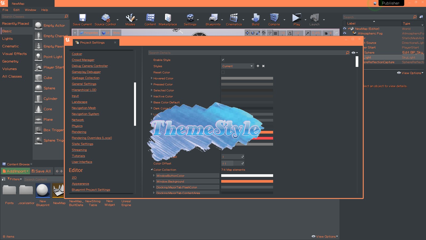Image resolution: width=426 pixels, height=240 pixels.
Task: Expand the Window.Background property
Action: 154,181
